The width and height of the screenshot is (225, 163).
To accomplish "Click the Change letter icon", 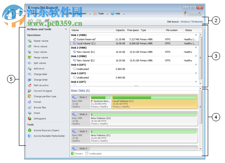I will pyautogui.click(x=30, y=80).
